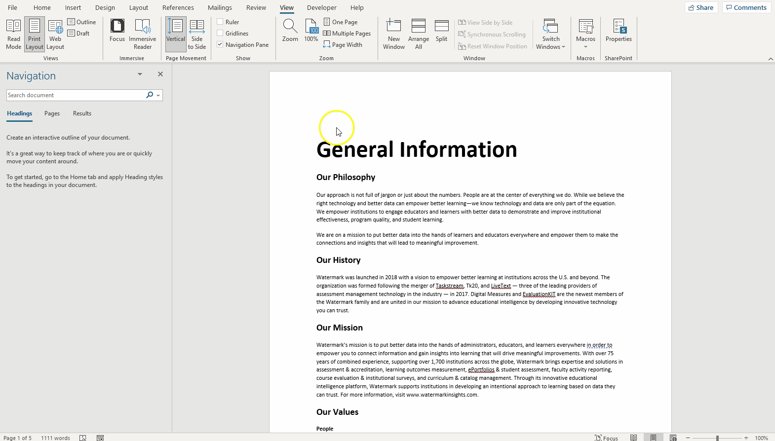
Task: Click Focus in the status bar
Action: click(x=606, y=438)
